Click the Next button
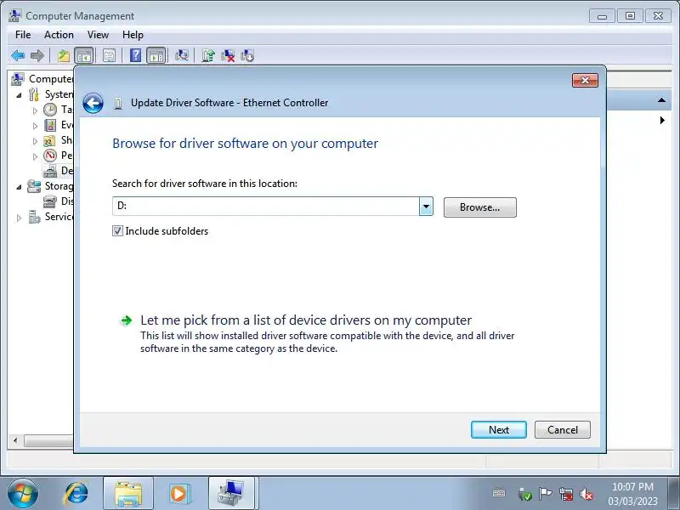Screen dimensions: 680x510 pos(499,430)
